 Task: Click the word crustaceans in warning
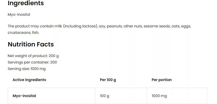click(x=19, y=33)
